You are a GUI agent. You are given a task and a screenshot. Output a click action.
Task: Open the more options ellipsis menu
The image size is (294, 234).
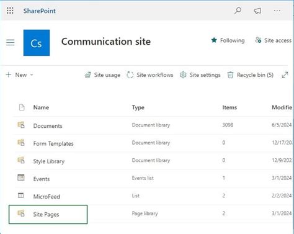[277, 11]
